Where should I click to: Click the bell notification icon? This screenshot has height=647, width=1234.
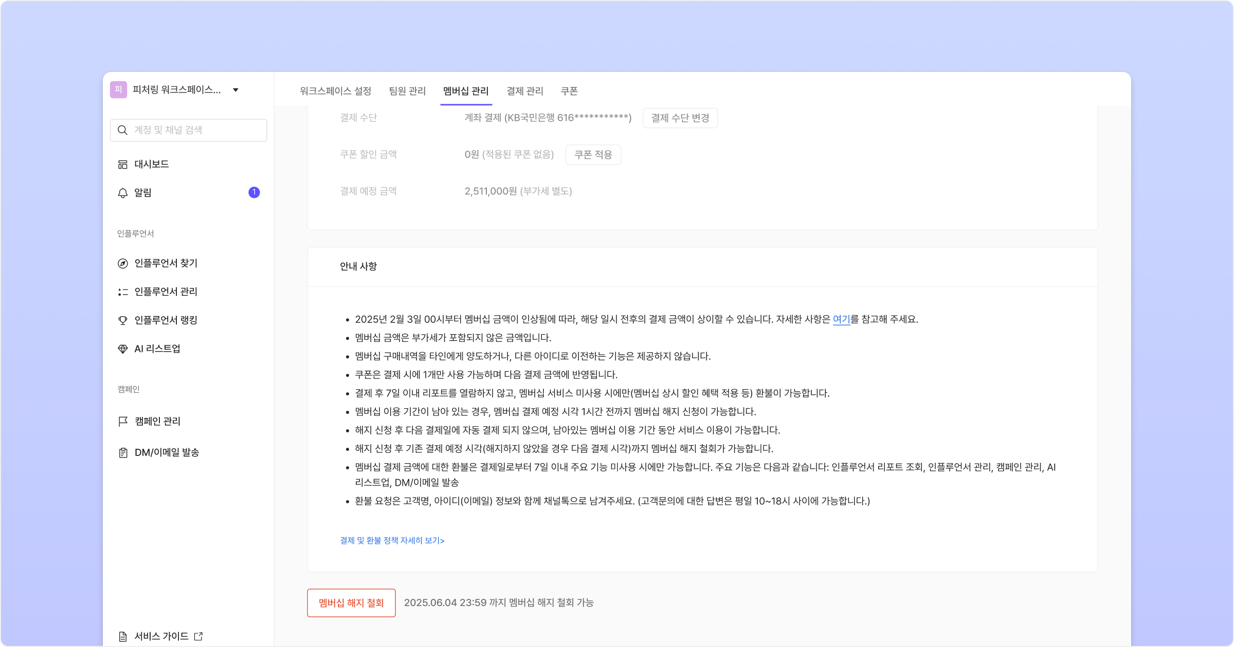(x=122, y=193)
